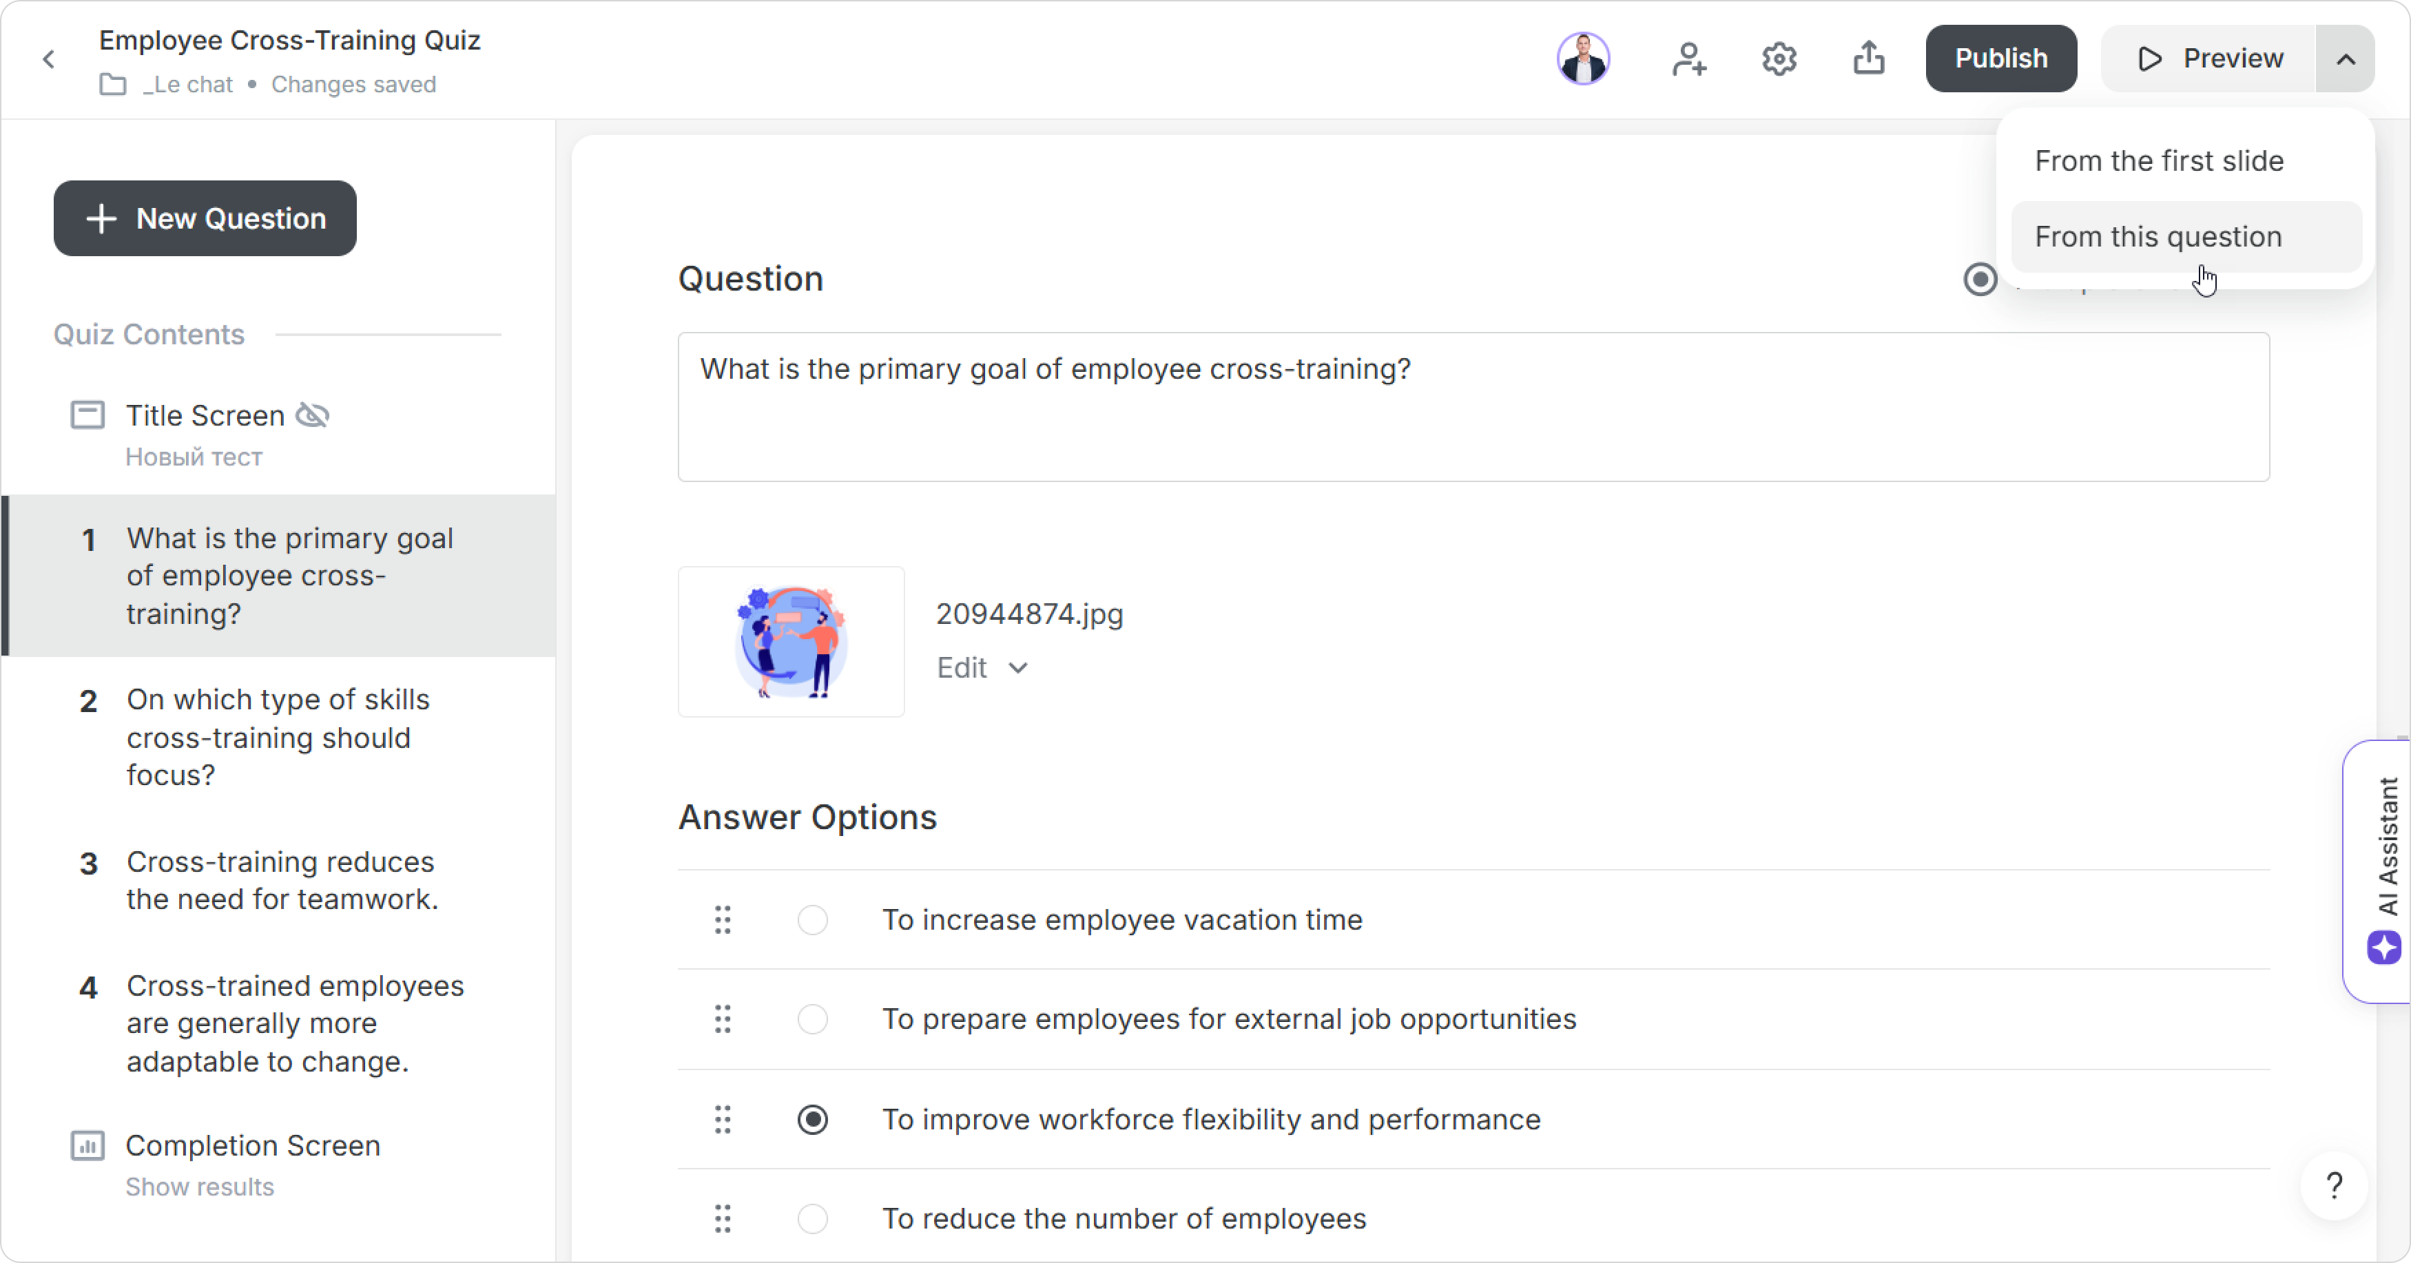Viewport: 2411px width, 1263px height.
Task: Collapse the Preview options chevron
Action: point(2346,59)
